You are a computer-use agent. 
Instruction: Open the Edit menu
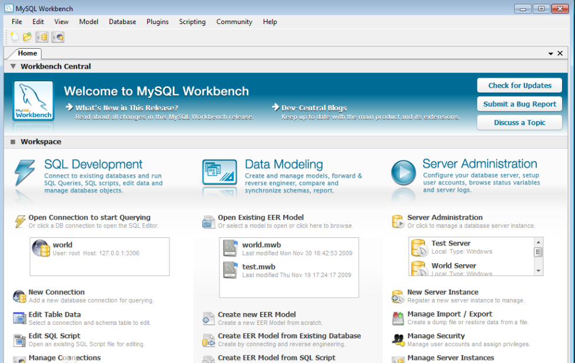(x=38, y=22)
